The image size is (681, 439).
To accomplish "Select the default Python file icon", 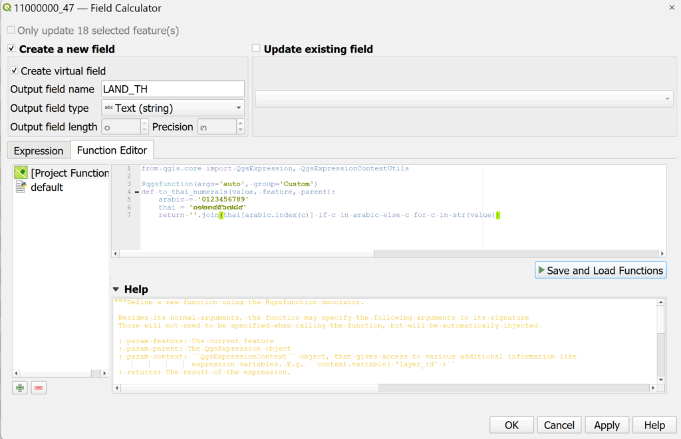I will tap(21, 187).
